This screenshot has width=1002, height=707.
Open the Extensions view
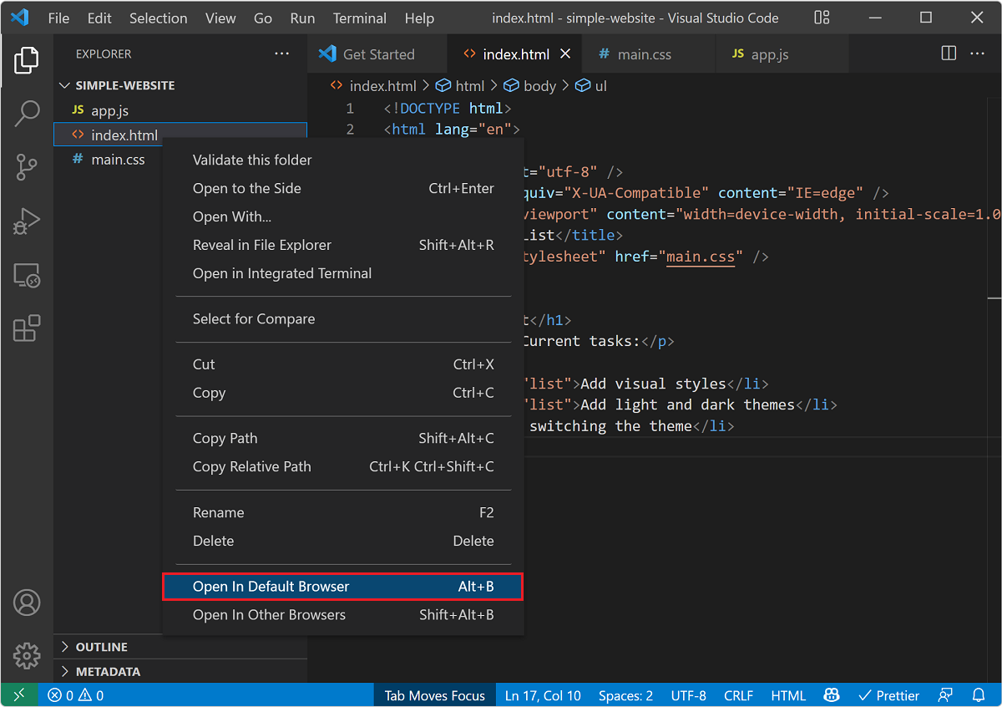[x=27, y=328]
